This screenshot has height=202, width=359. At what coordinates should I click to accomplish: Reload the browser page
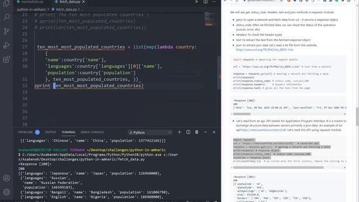[x=237, y=1]
